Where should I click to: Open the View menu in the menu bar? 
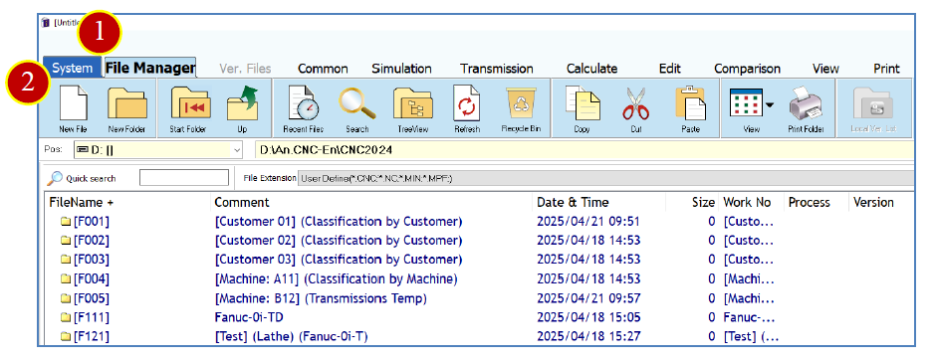point(825,69)
